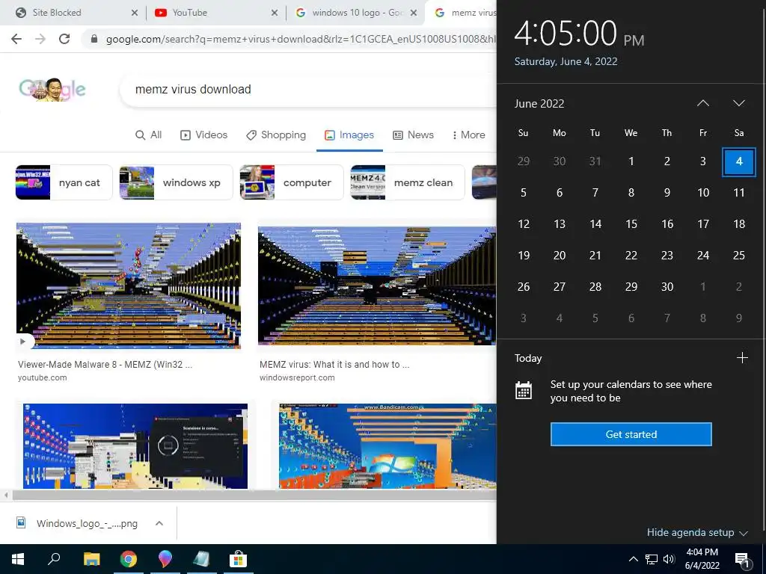The height and width of the screenshot is (574, 766).
Task: Open MEMZ virus What it is link
Action: 334,365
